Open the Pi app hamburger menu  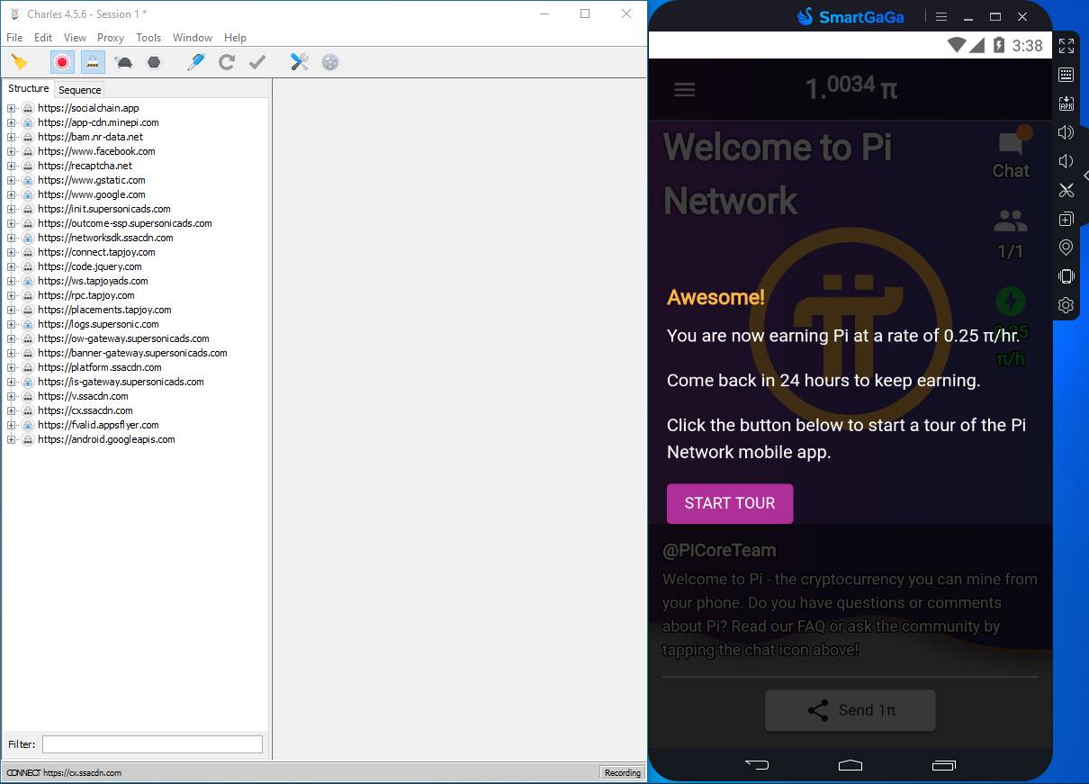point(685,90)
